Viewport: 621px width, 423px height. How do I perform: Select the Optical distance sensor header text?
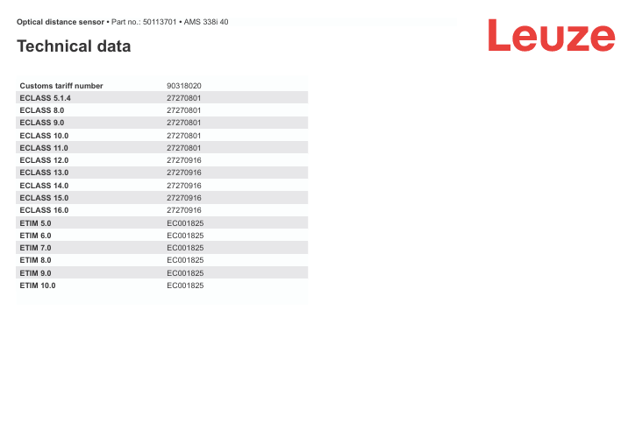60,21
